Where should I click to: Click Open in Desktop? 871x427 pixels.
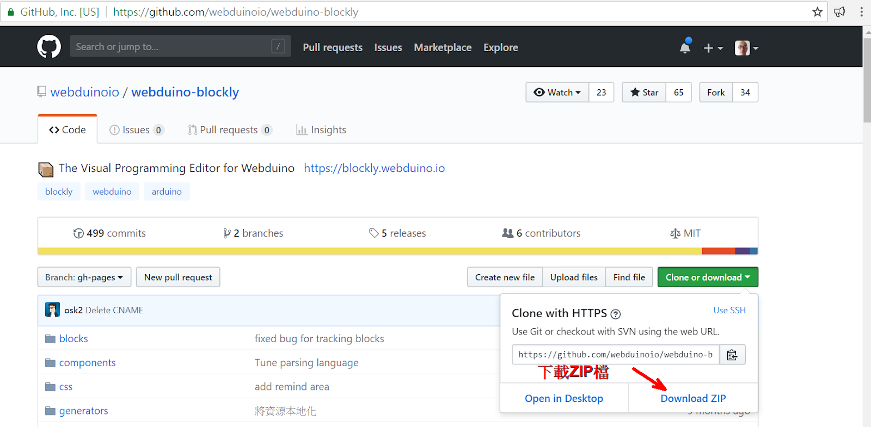pos(564,398)
